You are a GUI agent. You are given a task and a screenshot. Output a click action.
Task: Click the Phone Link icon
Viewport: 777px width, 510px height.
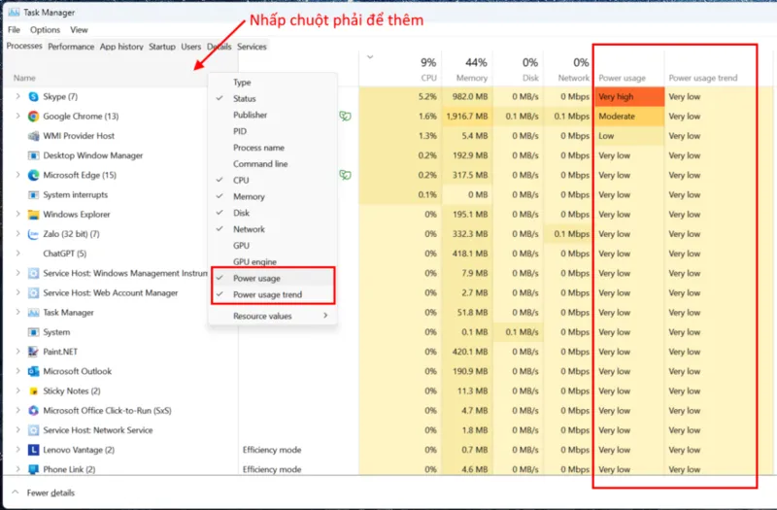point(33,469)
